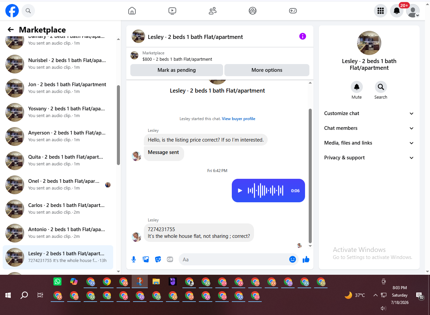
Task: Expand Customize chat section
Action: point(369,113)
